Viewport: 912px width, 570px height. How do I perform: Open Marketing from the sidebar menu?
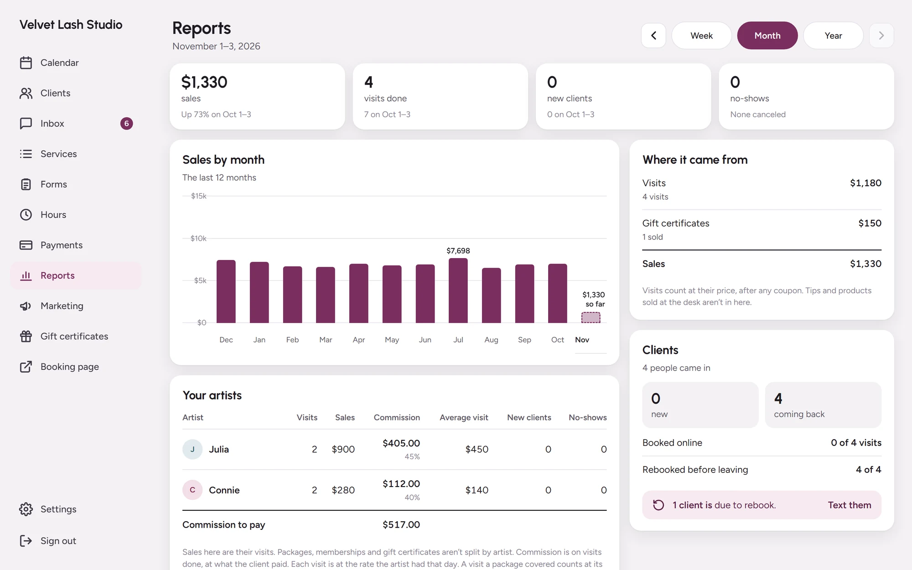[x=76, y=306]
